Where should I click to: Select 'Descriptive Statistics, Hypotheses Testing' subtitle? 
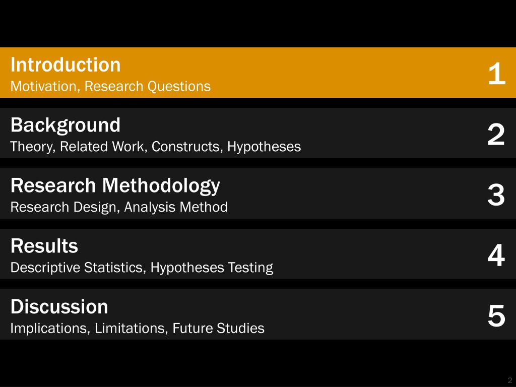pos(142,268)
